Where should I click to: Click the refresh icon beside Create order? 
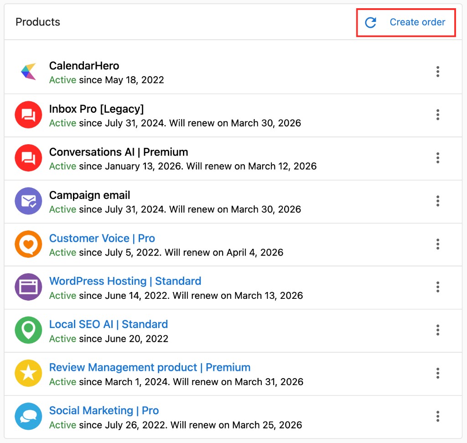370,22
